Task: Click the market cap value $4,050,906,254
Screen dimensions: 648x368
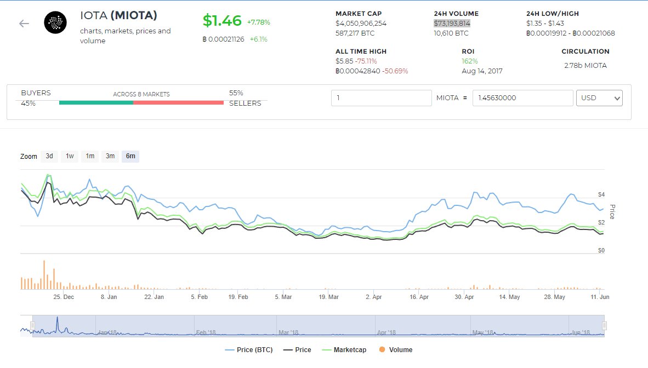Action: (361, 24)
